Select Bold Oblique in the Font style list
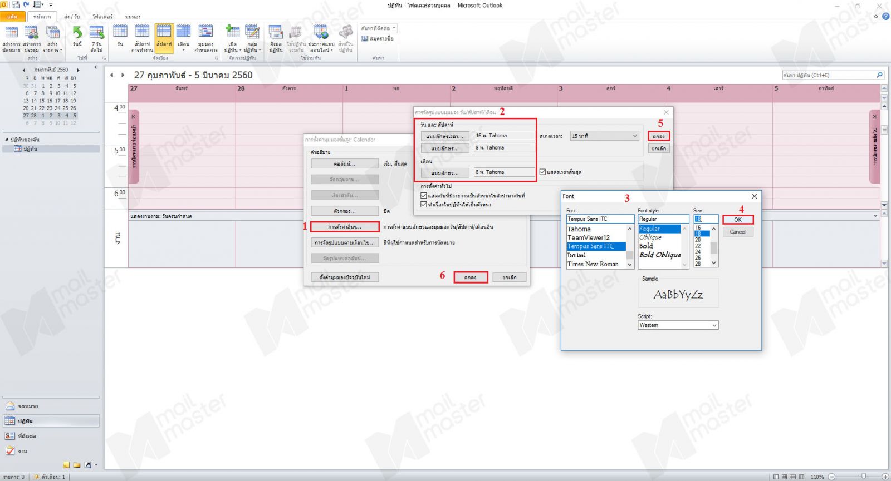The width and height of the screenshot is (891, 481). click(x=661, y=255)
